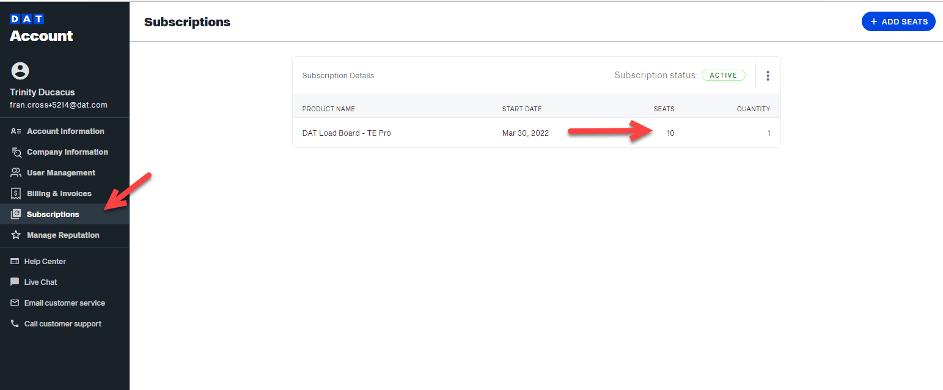Select the Account Information person icon

click(15, 131)
